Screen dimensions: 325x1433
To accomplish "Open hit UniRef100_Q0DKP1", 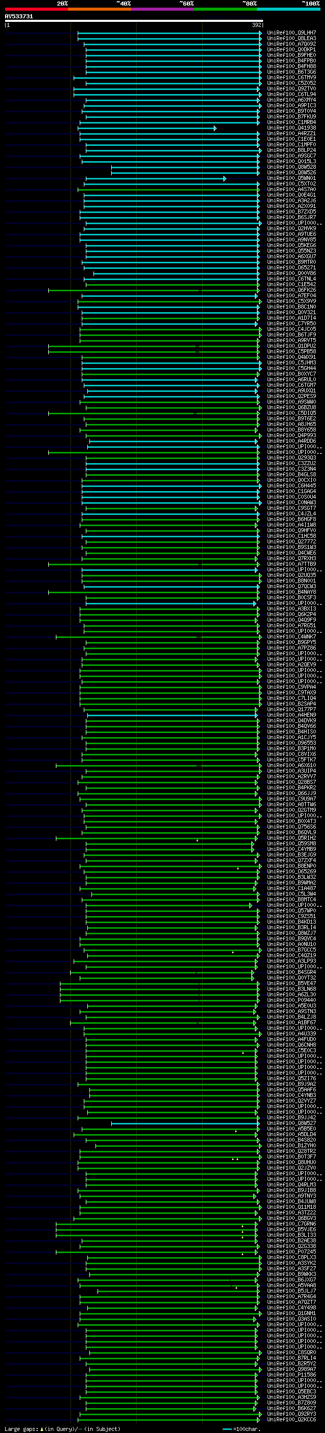I will tap(291, 49).
